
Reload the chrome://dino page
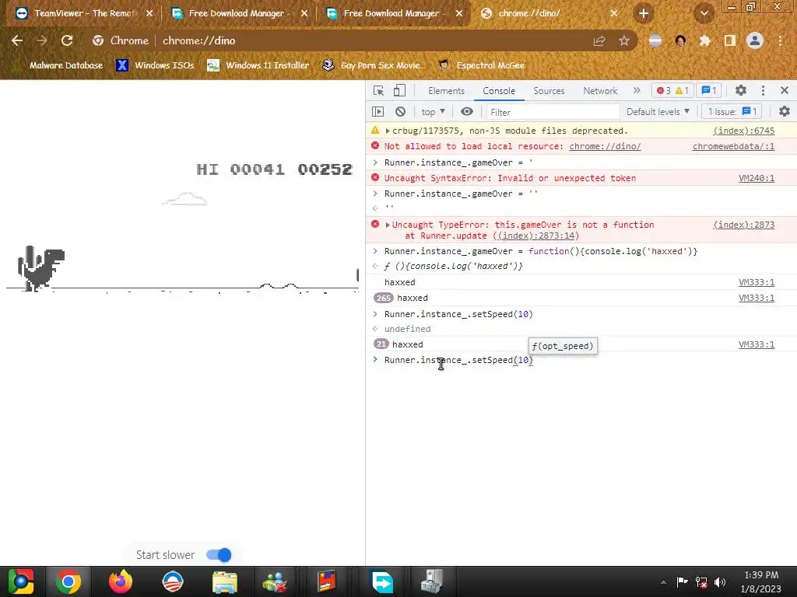click(x=67, y=40)
